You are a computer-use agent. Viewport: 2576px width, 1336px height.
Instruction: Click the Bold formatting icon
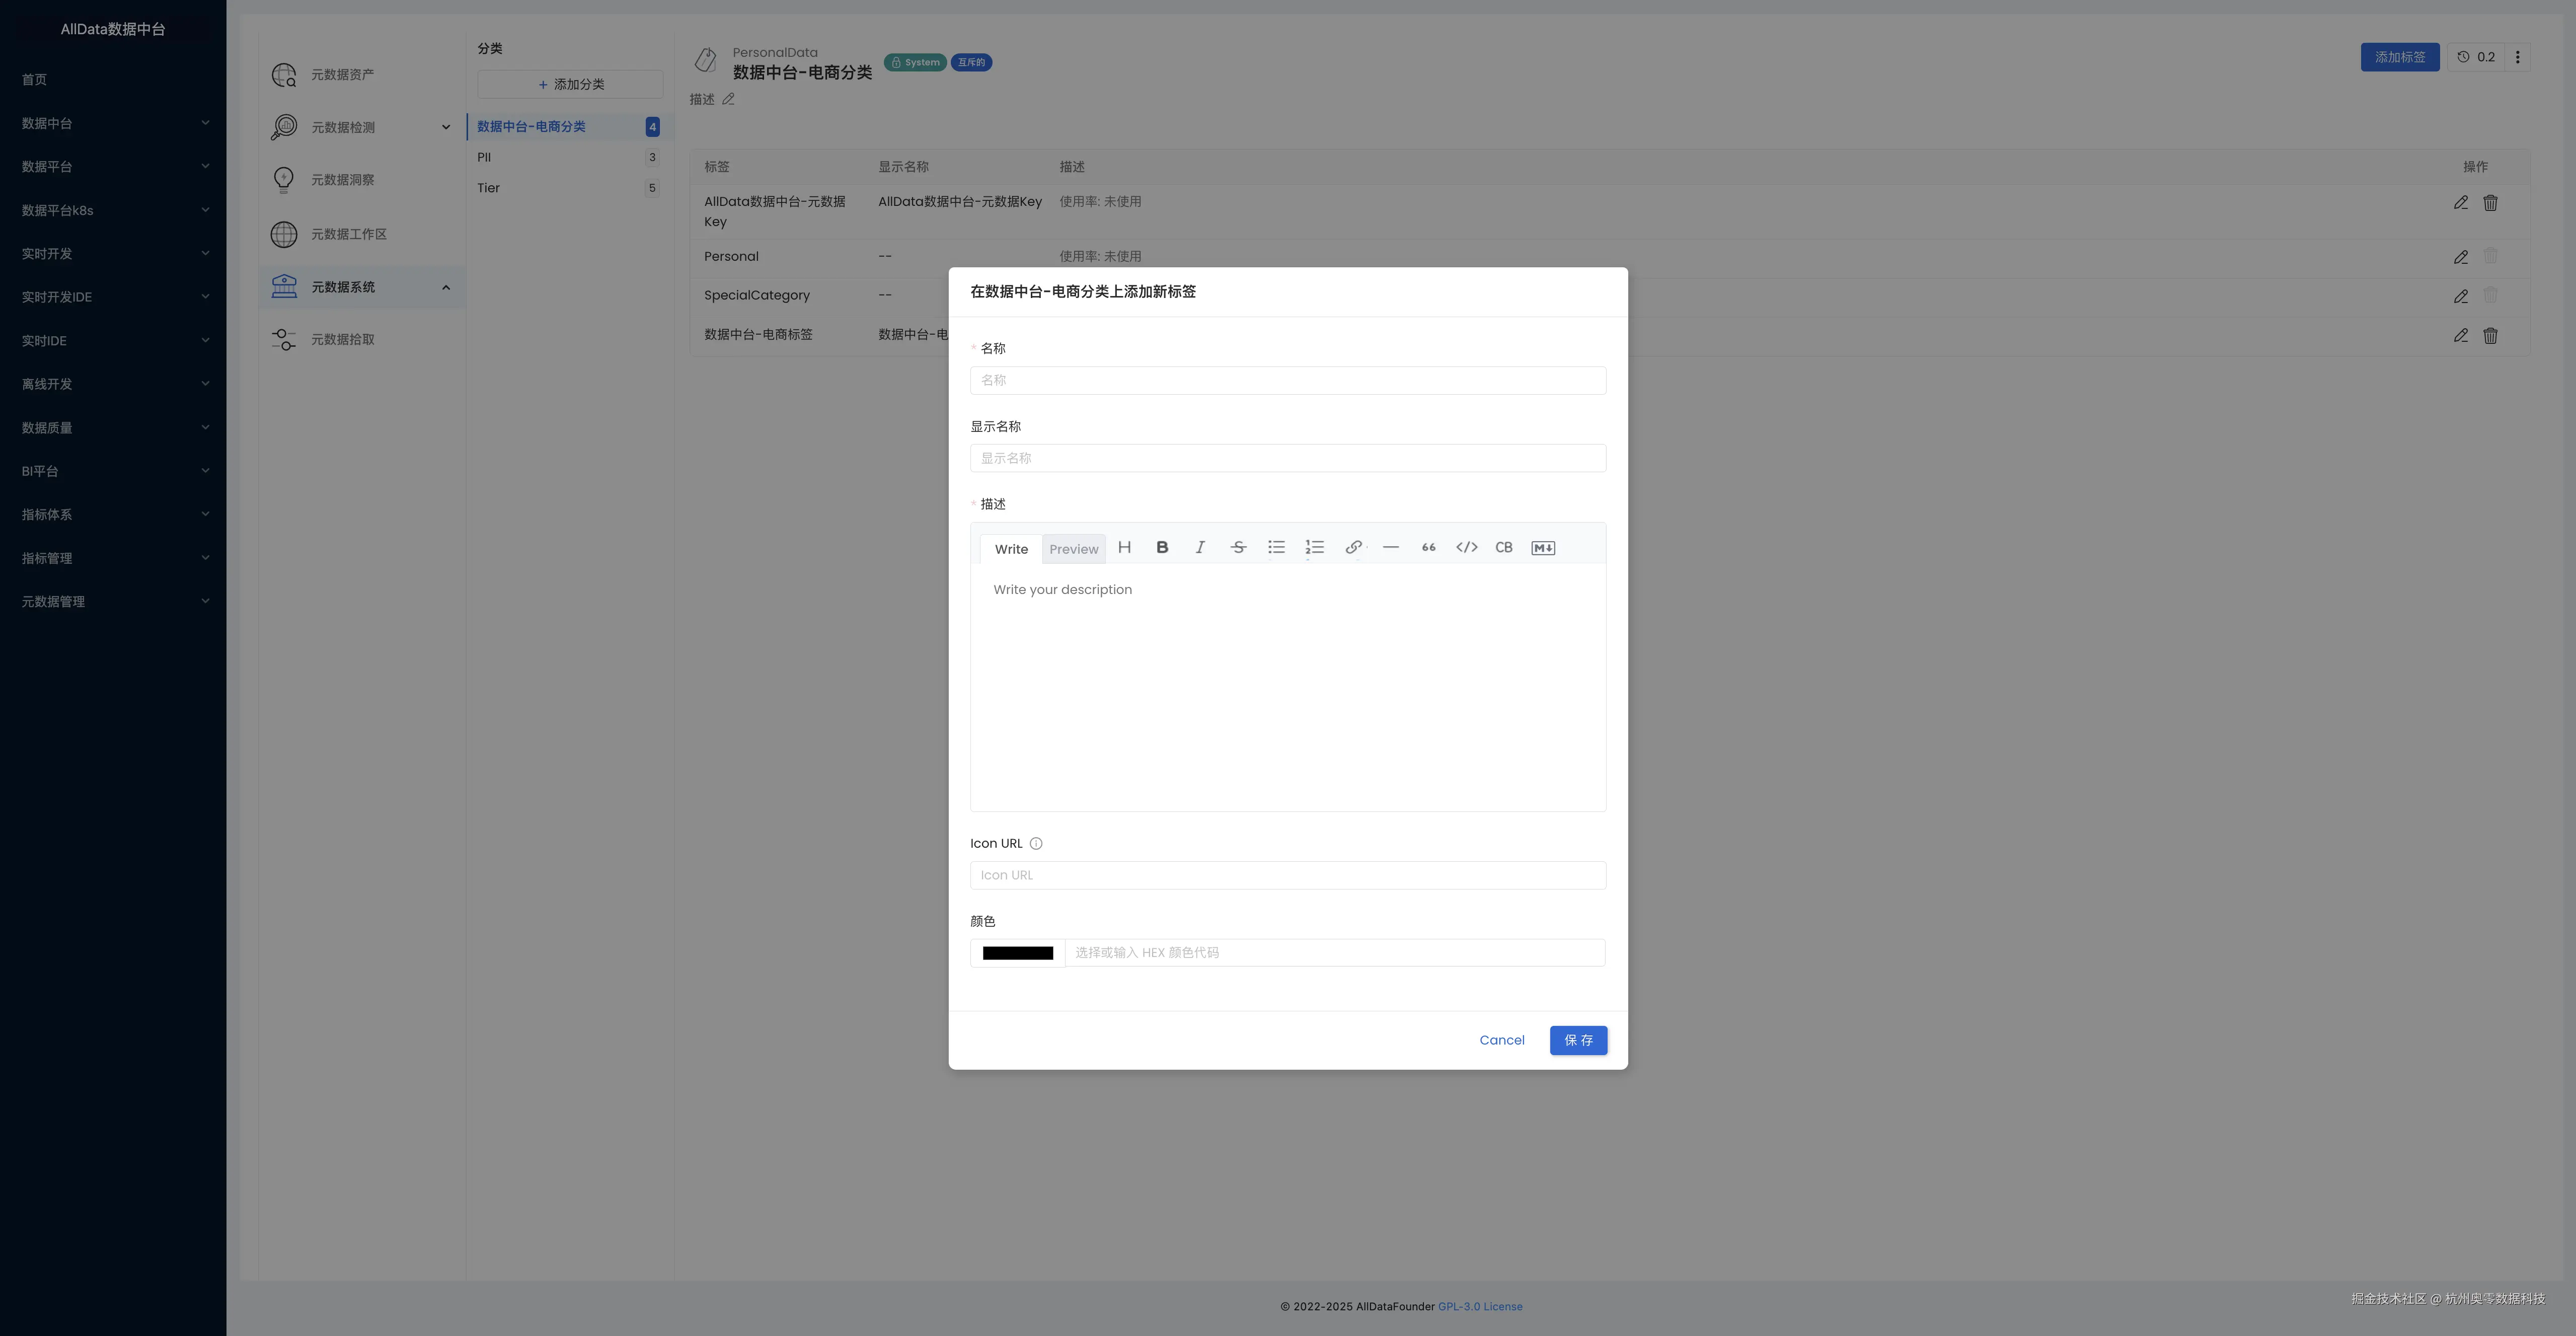coord(1162,547)
